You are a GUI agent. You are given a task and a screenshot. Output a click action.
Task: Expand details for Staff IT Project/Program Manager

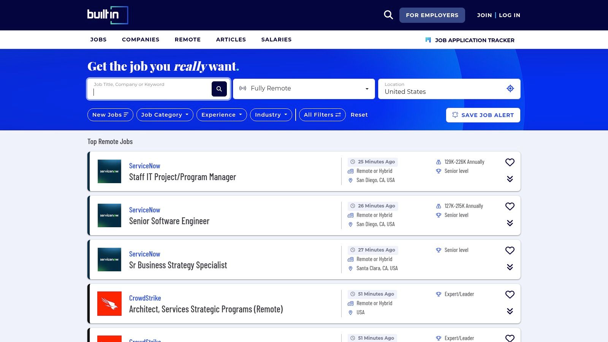tap(510, 179)
